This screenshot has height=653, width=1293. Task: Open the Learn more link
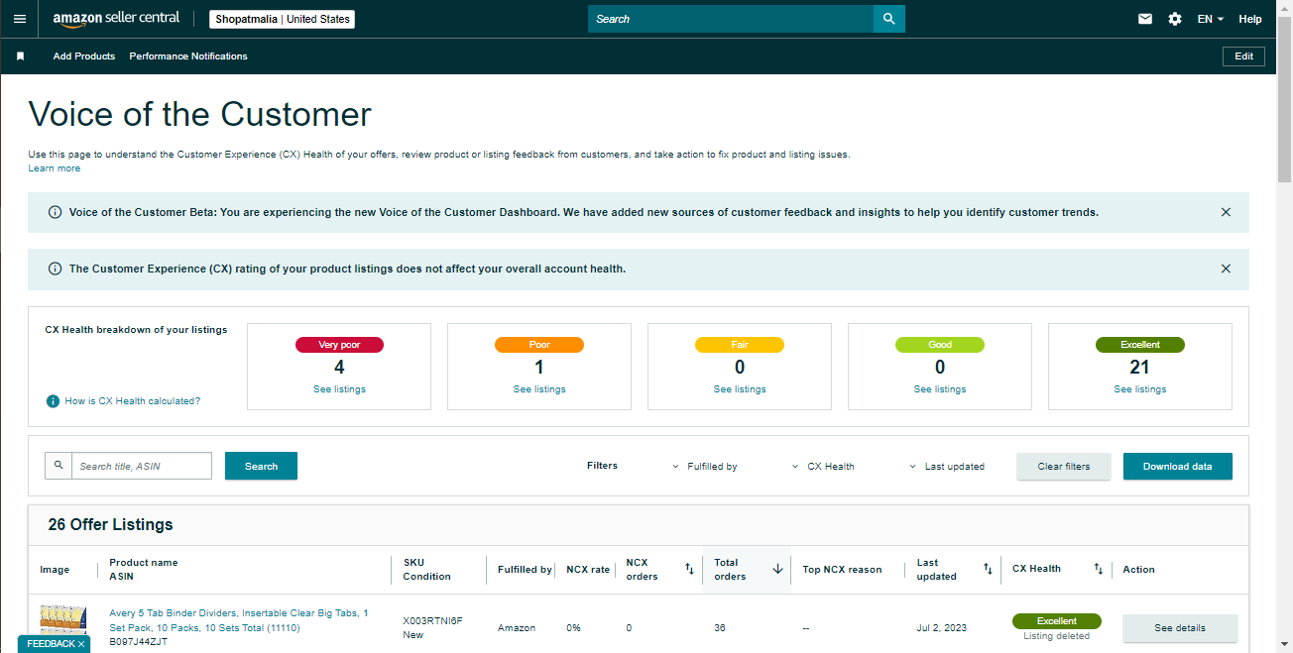(x=55, y=168)
